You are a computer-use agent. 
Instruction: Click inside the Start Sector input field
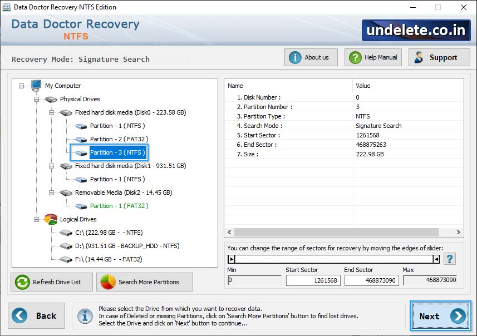coord(313,280)
